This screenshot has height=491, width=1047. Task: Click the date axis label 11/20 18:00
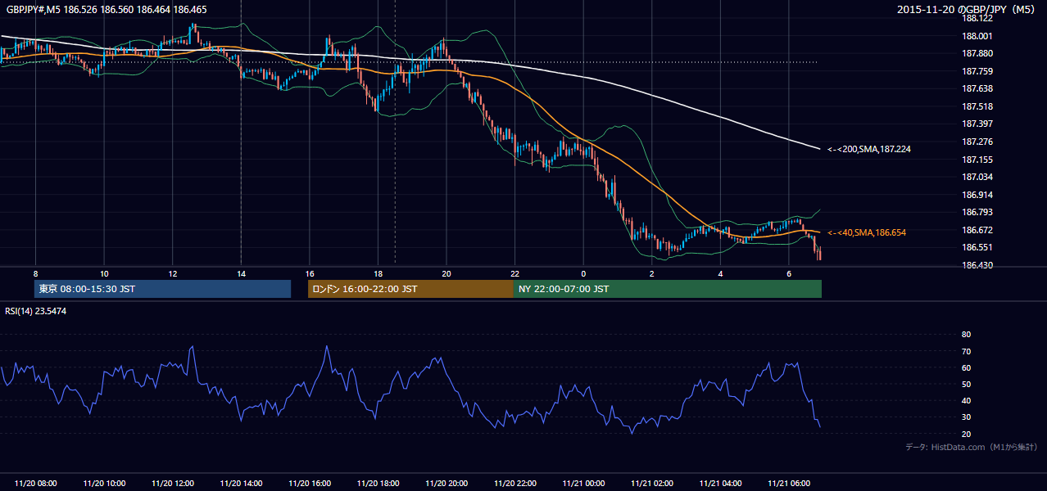[x=378, y=483]
